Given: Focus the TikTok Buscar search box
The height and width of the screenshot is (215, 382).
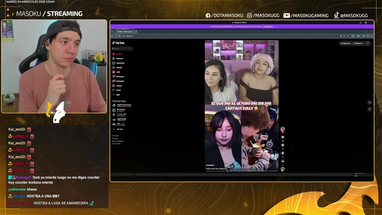Looking at the screenshot, I should click(x=122, y=48).
